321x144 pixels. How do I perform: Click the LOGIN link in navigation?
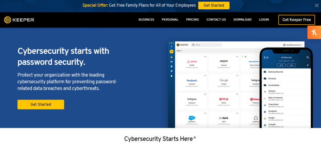click(x=264, y=20)
